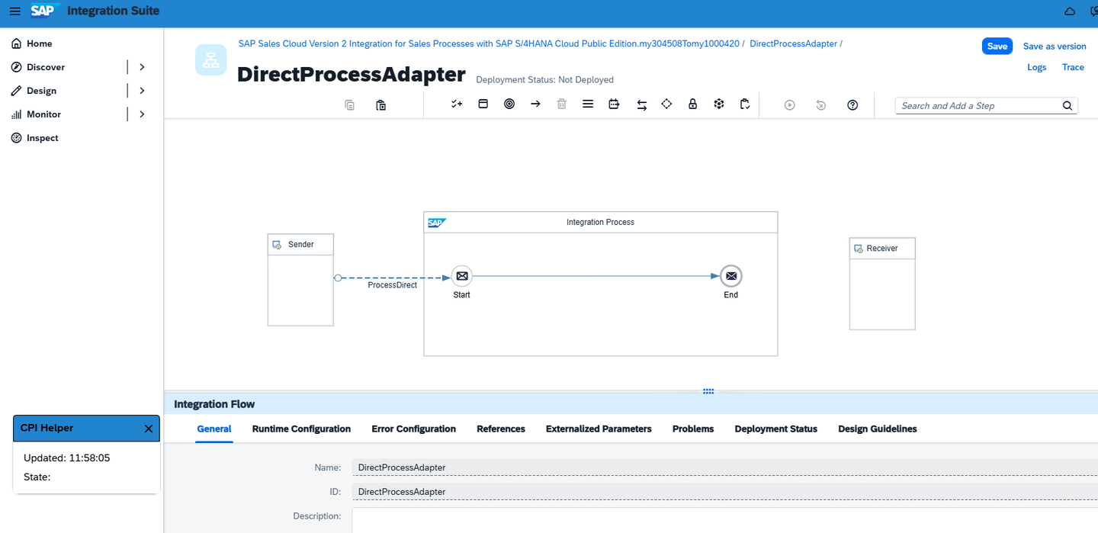
Task: Click the ID field with DirectProcessAdapter
Action: (724, 492)
